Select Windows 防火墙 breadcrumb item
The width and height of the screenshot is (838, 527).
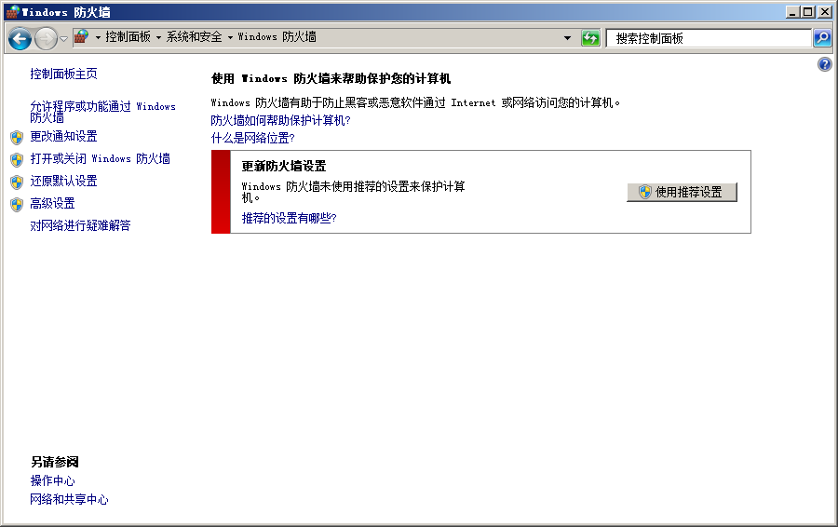pyautogui.click(x=277, y=37)
